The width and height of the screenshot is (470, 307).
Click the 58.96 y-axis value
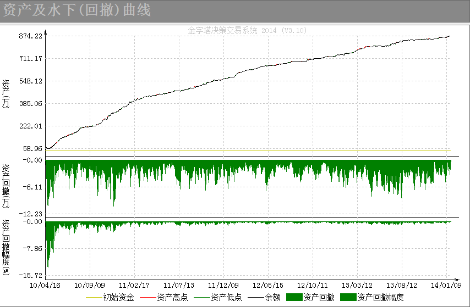(32, 149)
